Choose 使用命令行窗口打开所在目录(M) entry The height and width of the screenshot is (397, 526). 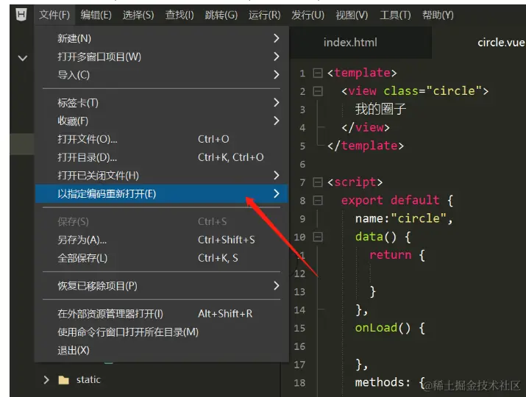click(x=162, y=332)
